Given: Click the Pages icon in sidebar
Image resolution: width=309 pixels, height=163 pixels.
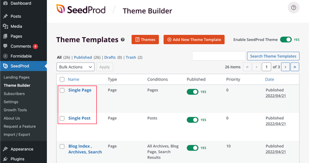Looking at the screenshot, I should coord(5,36).
